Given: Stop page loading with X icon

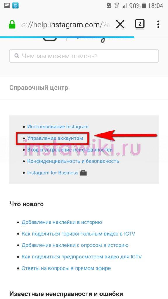Looking at the screenshot, I should point(120,25).
